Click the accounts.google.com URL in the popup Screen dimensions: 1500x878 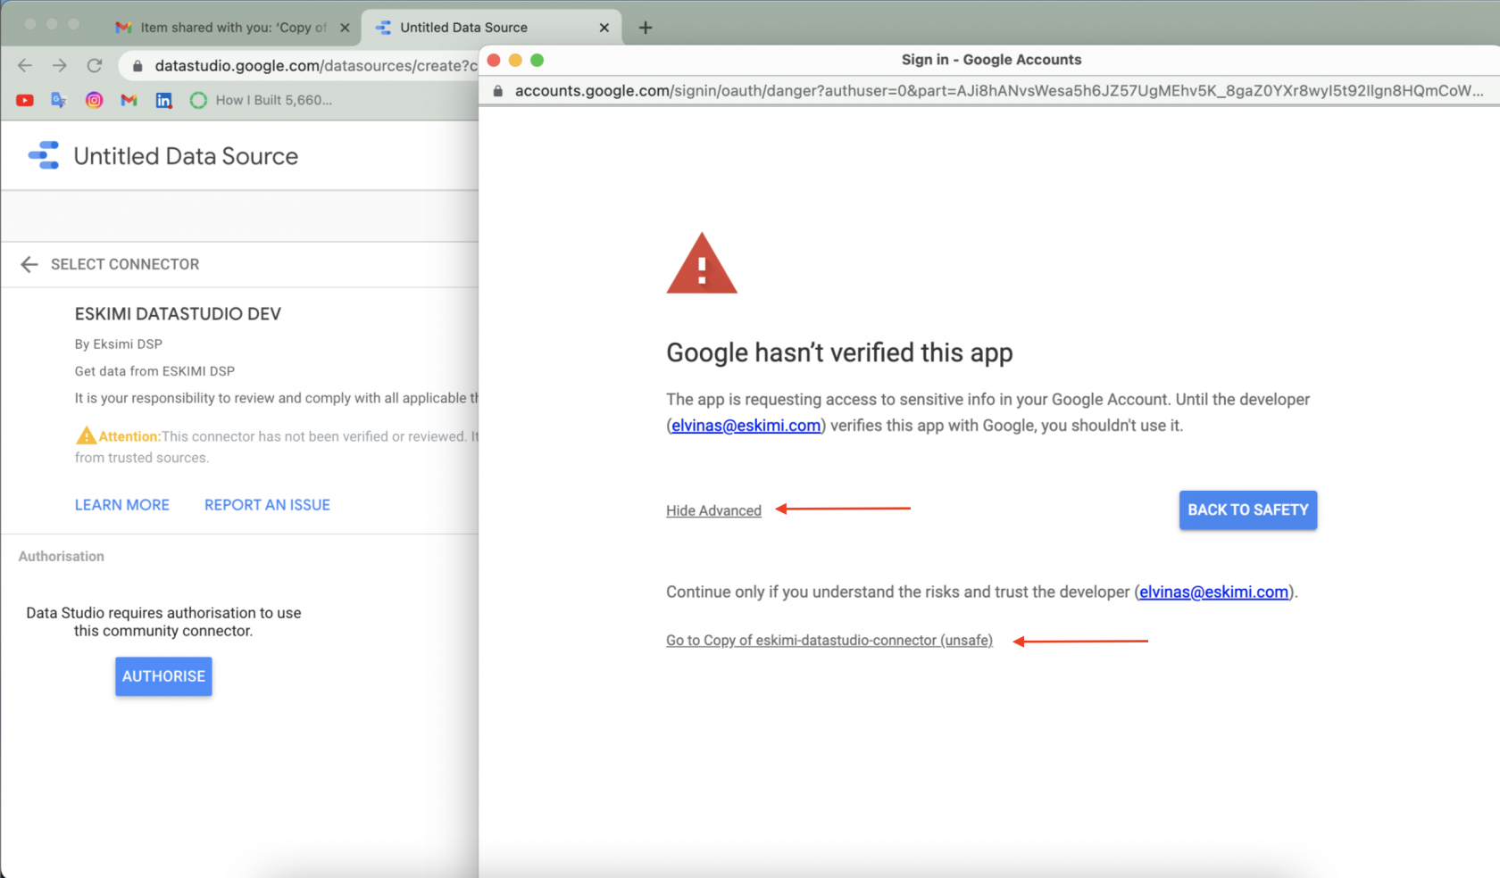coord(999,90)
